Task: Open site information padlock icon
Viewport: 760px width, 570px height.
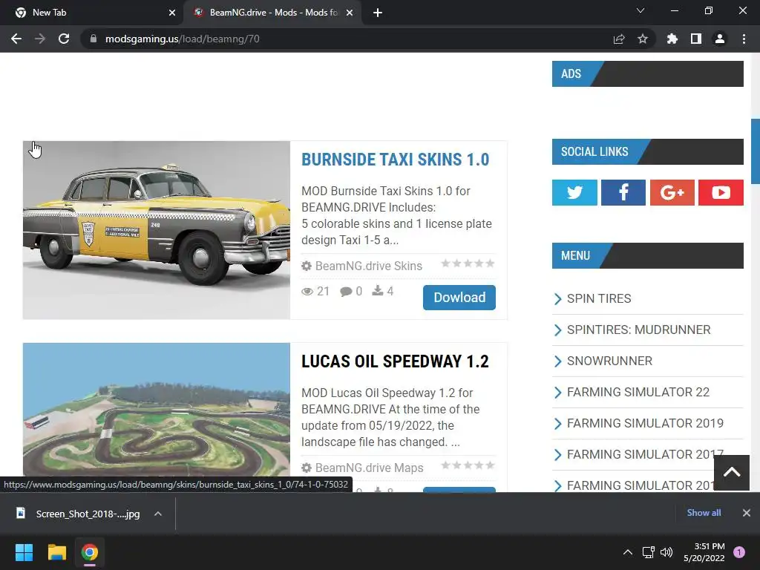Action: [x=94, y=39]
